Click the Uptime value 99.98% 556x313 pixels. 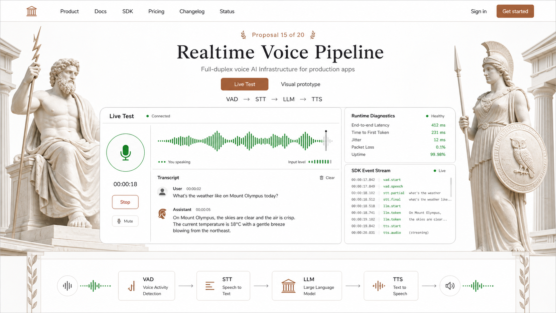(438, 154)
